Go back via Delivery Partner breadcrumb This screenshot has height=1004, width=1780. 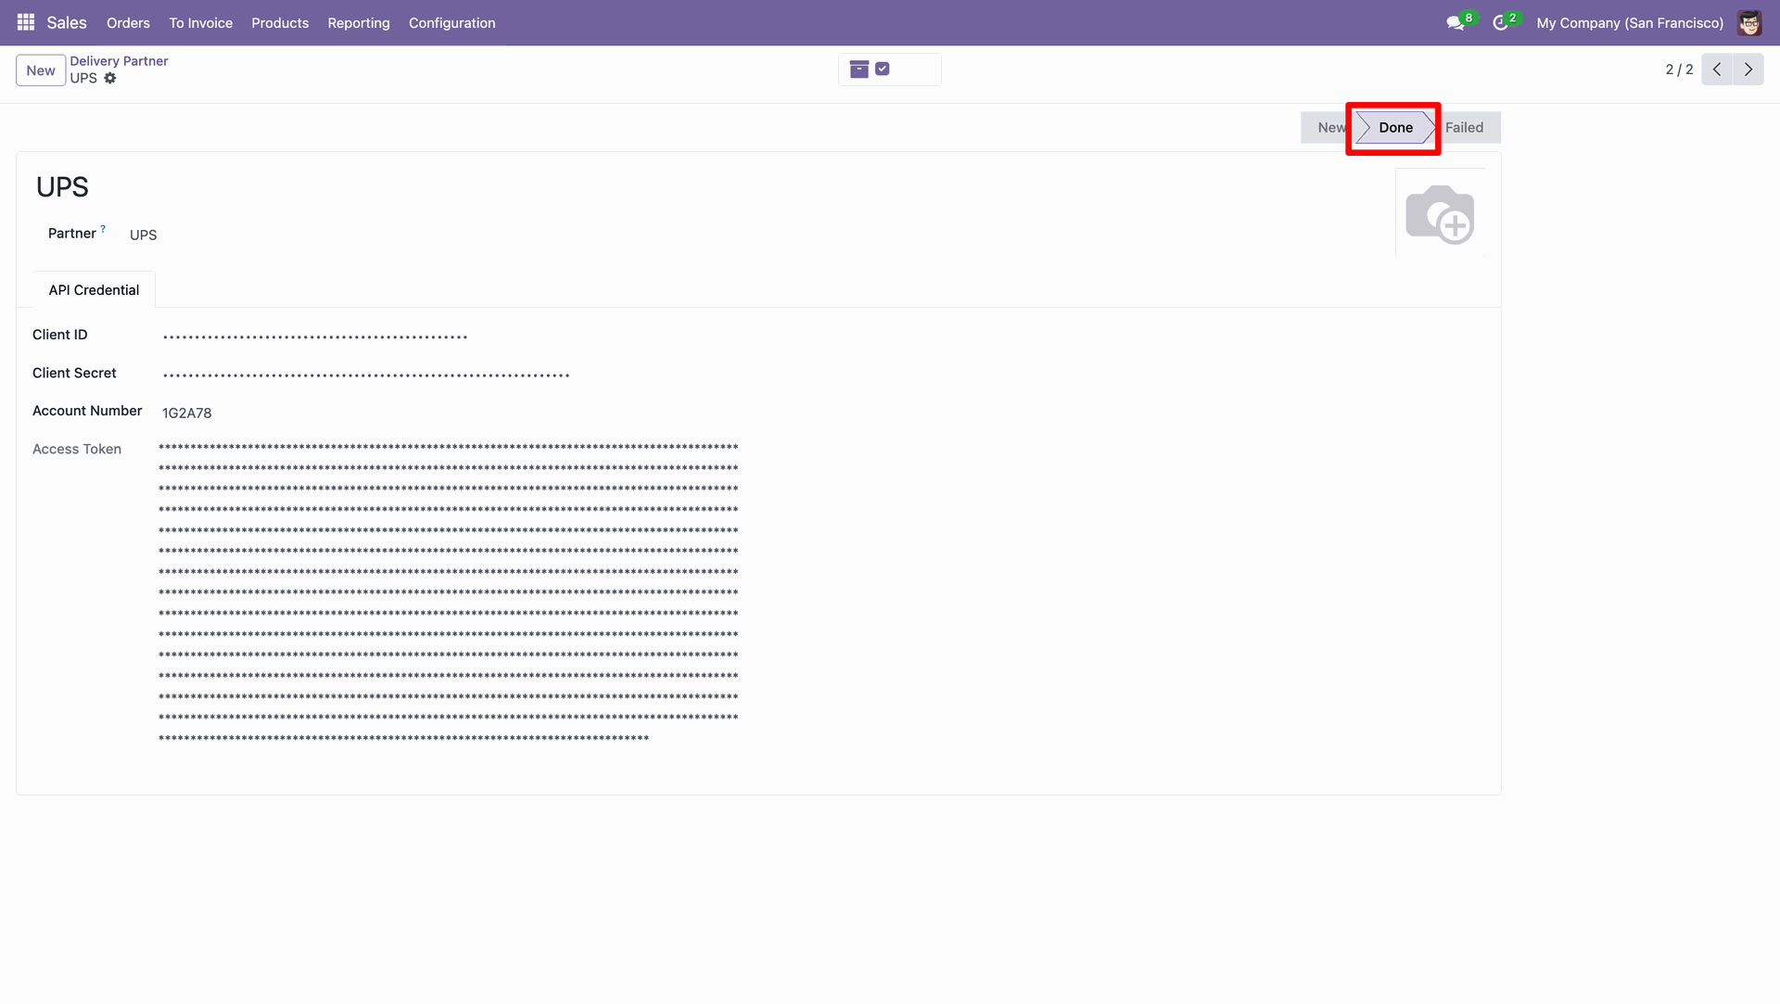tap(119, 61)
